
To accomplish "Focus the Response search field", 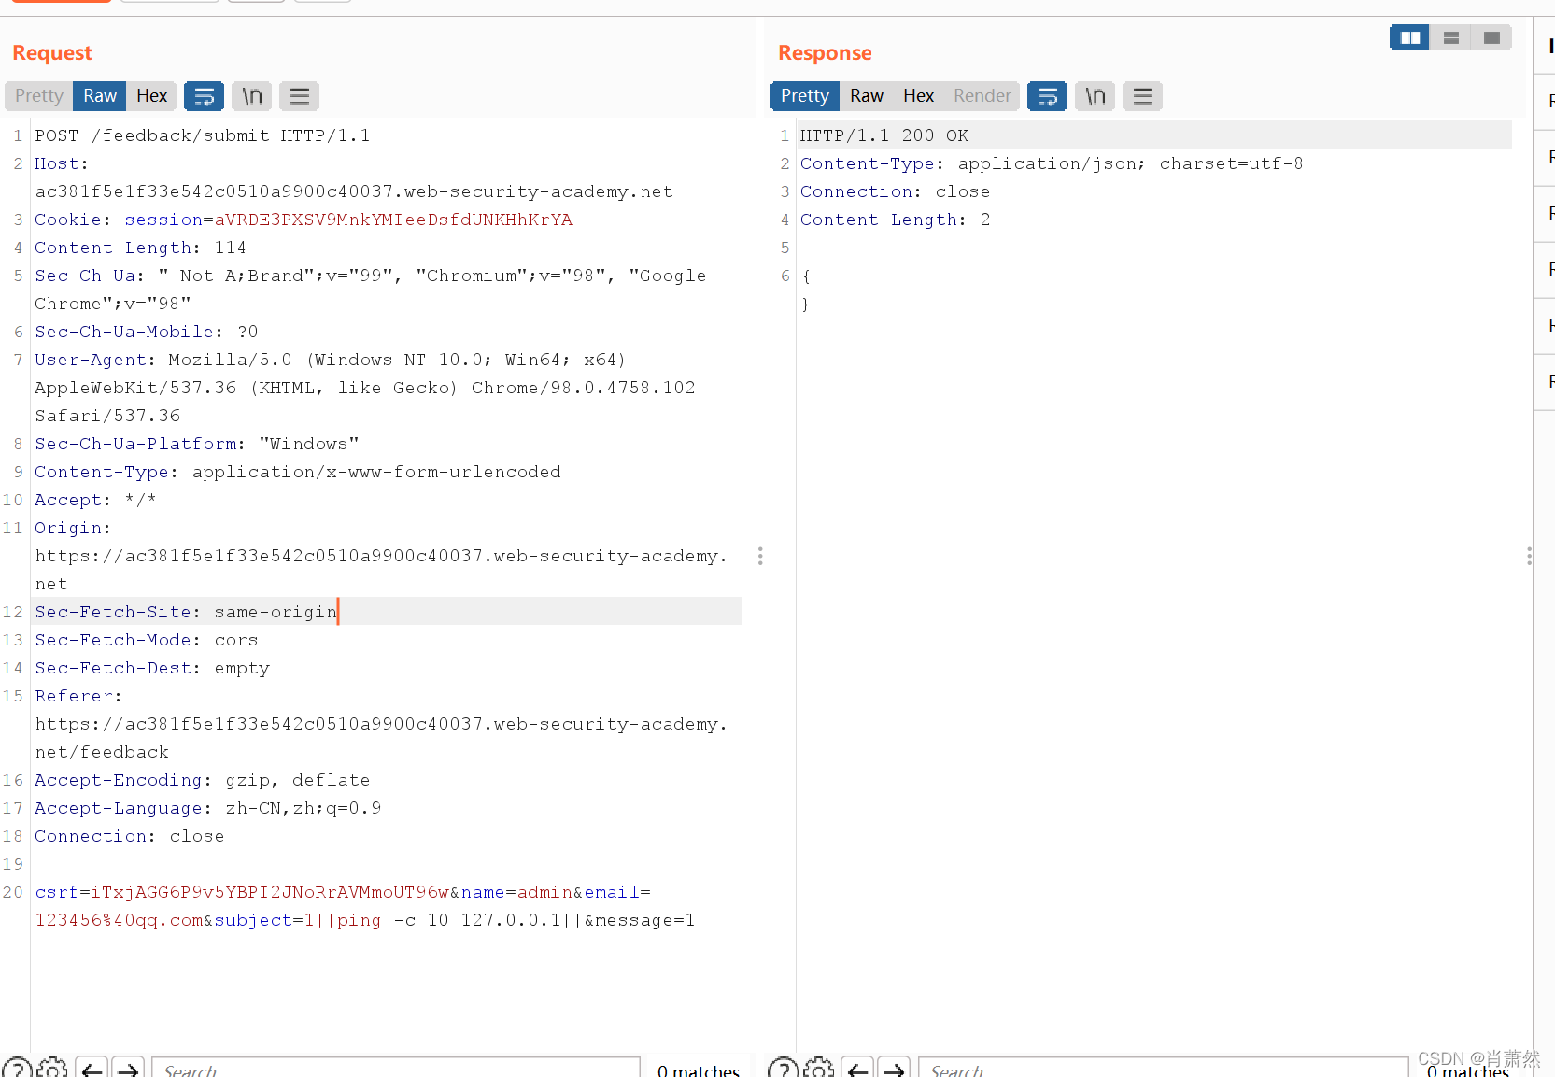I will [1164, 1069].
